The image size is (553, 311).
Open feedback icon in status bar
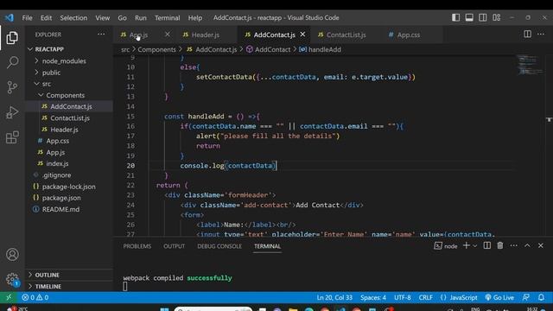tap(526, 297)
